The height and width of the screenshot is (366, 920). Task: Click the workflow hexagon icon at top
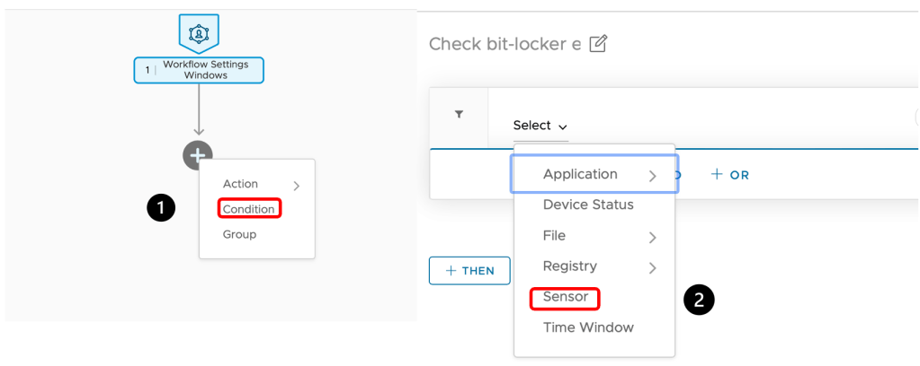[199, 33]
